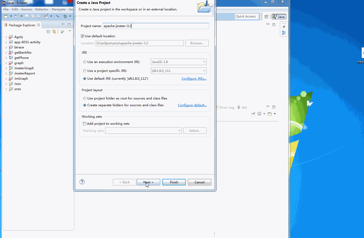Open the JavaSE-1.8 execution environment dropdown
This screenshot has height=238, width=364.
(179, 62)
